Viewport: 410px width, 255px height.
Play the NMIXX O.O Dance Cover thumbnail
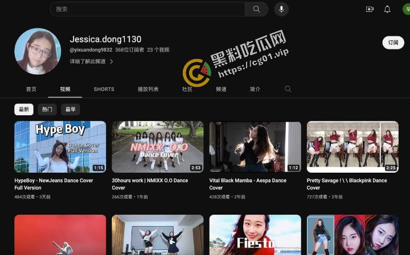[x=158, y=147]
